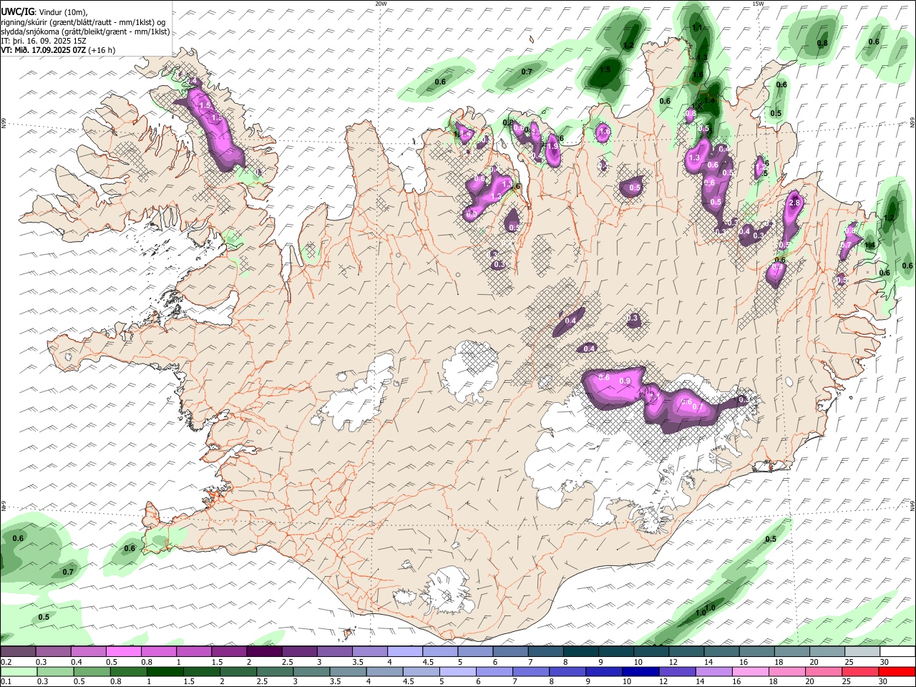This screenshot has width=916, height=687.
Task: Pick the dark teal 8–9 snow legend swatch
Action: tap(580, 652)
